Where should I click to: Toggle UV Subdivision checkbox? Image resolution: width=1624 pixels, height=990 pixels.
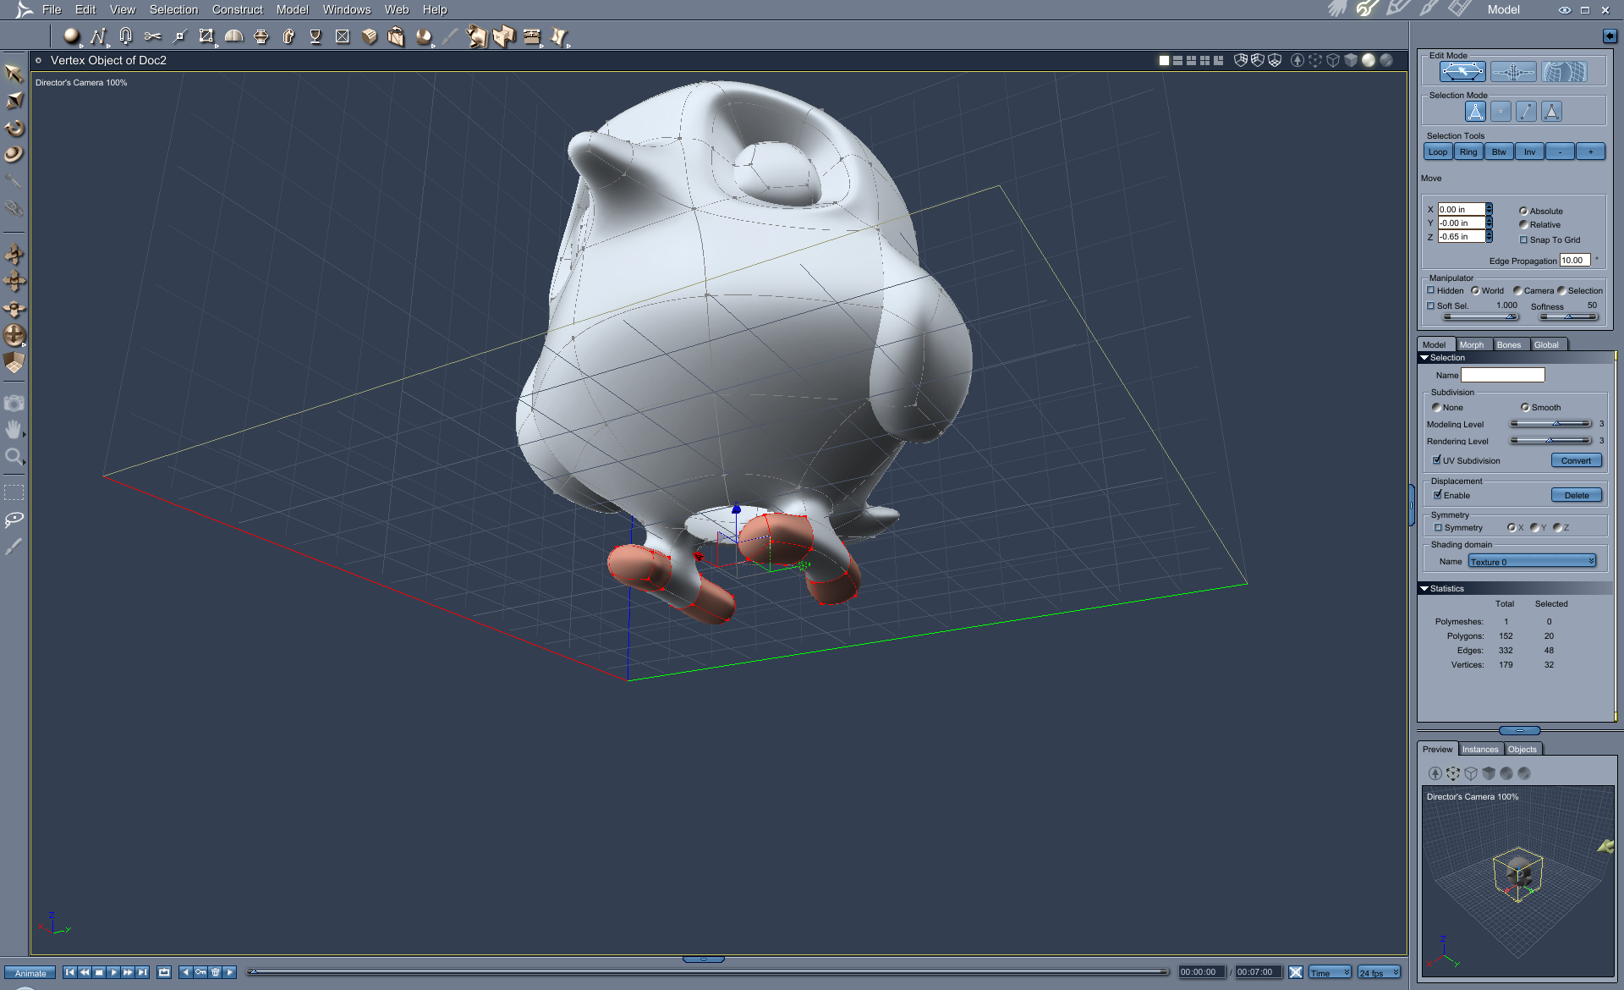(x=1437, y=460)
